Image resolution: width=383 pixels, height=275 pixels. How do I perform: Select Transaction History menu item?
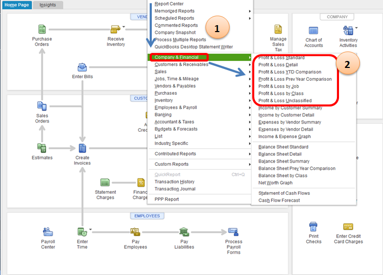click(174, 182)
